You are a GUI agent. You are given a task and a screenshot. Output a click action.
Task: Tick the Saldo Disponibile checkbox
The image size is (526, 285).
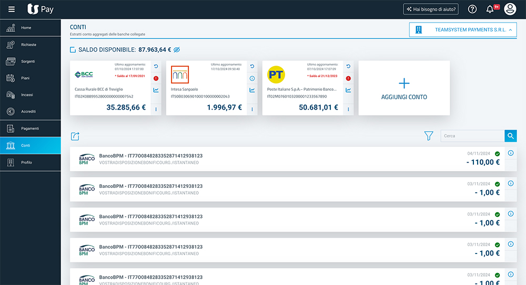(73, 50)
